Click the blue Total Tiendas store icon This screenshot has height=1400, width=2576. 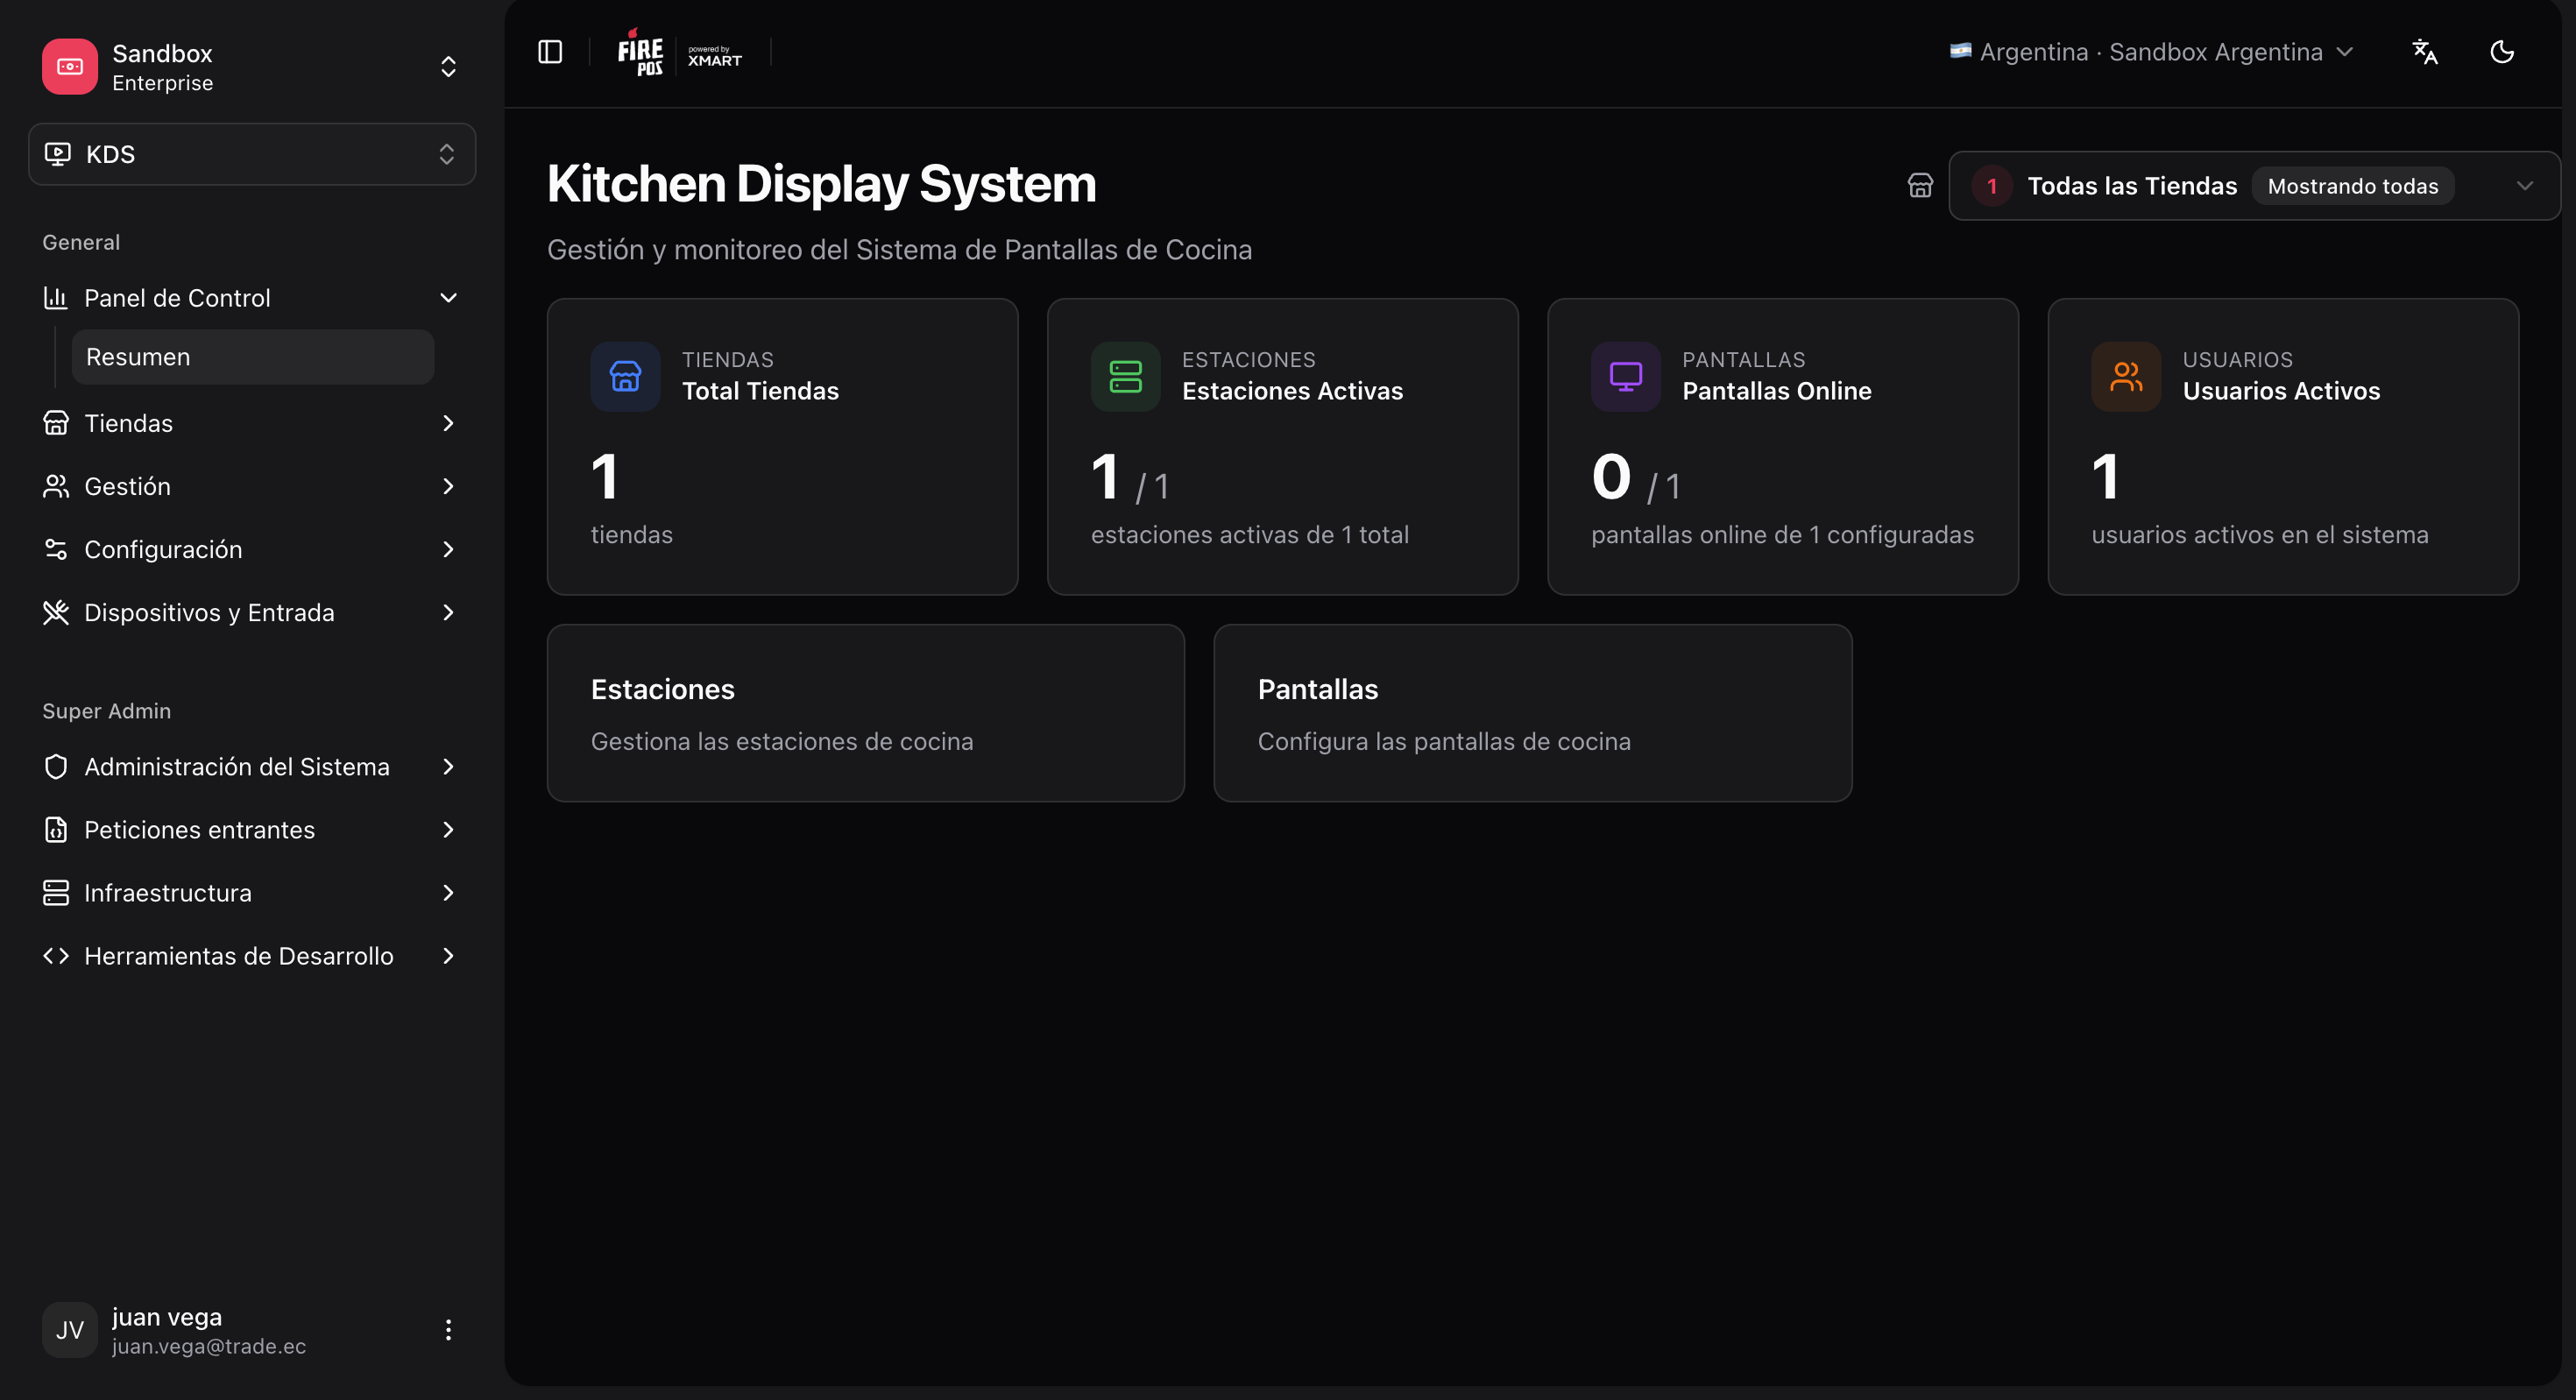[x=625, y=377]
